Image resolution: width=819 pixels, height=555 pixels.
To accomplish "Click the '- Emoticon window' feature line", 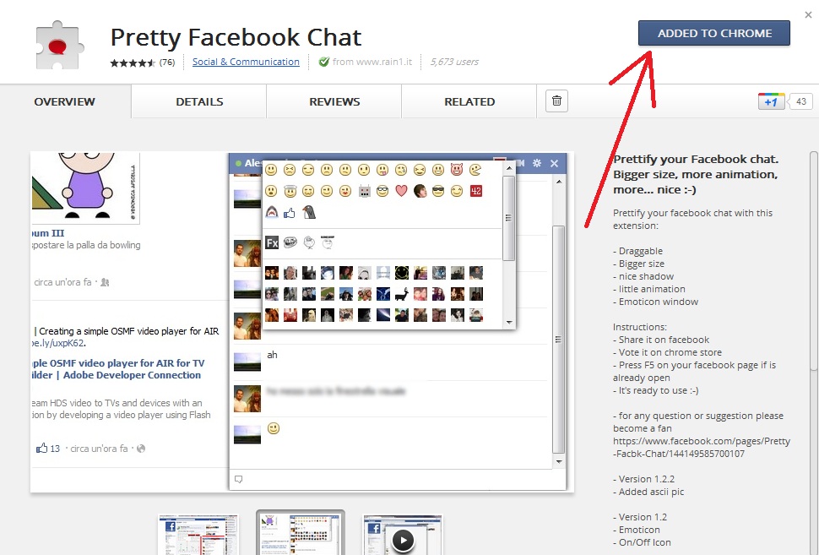I will pos(655,302).
